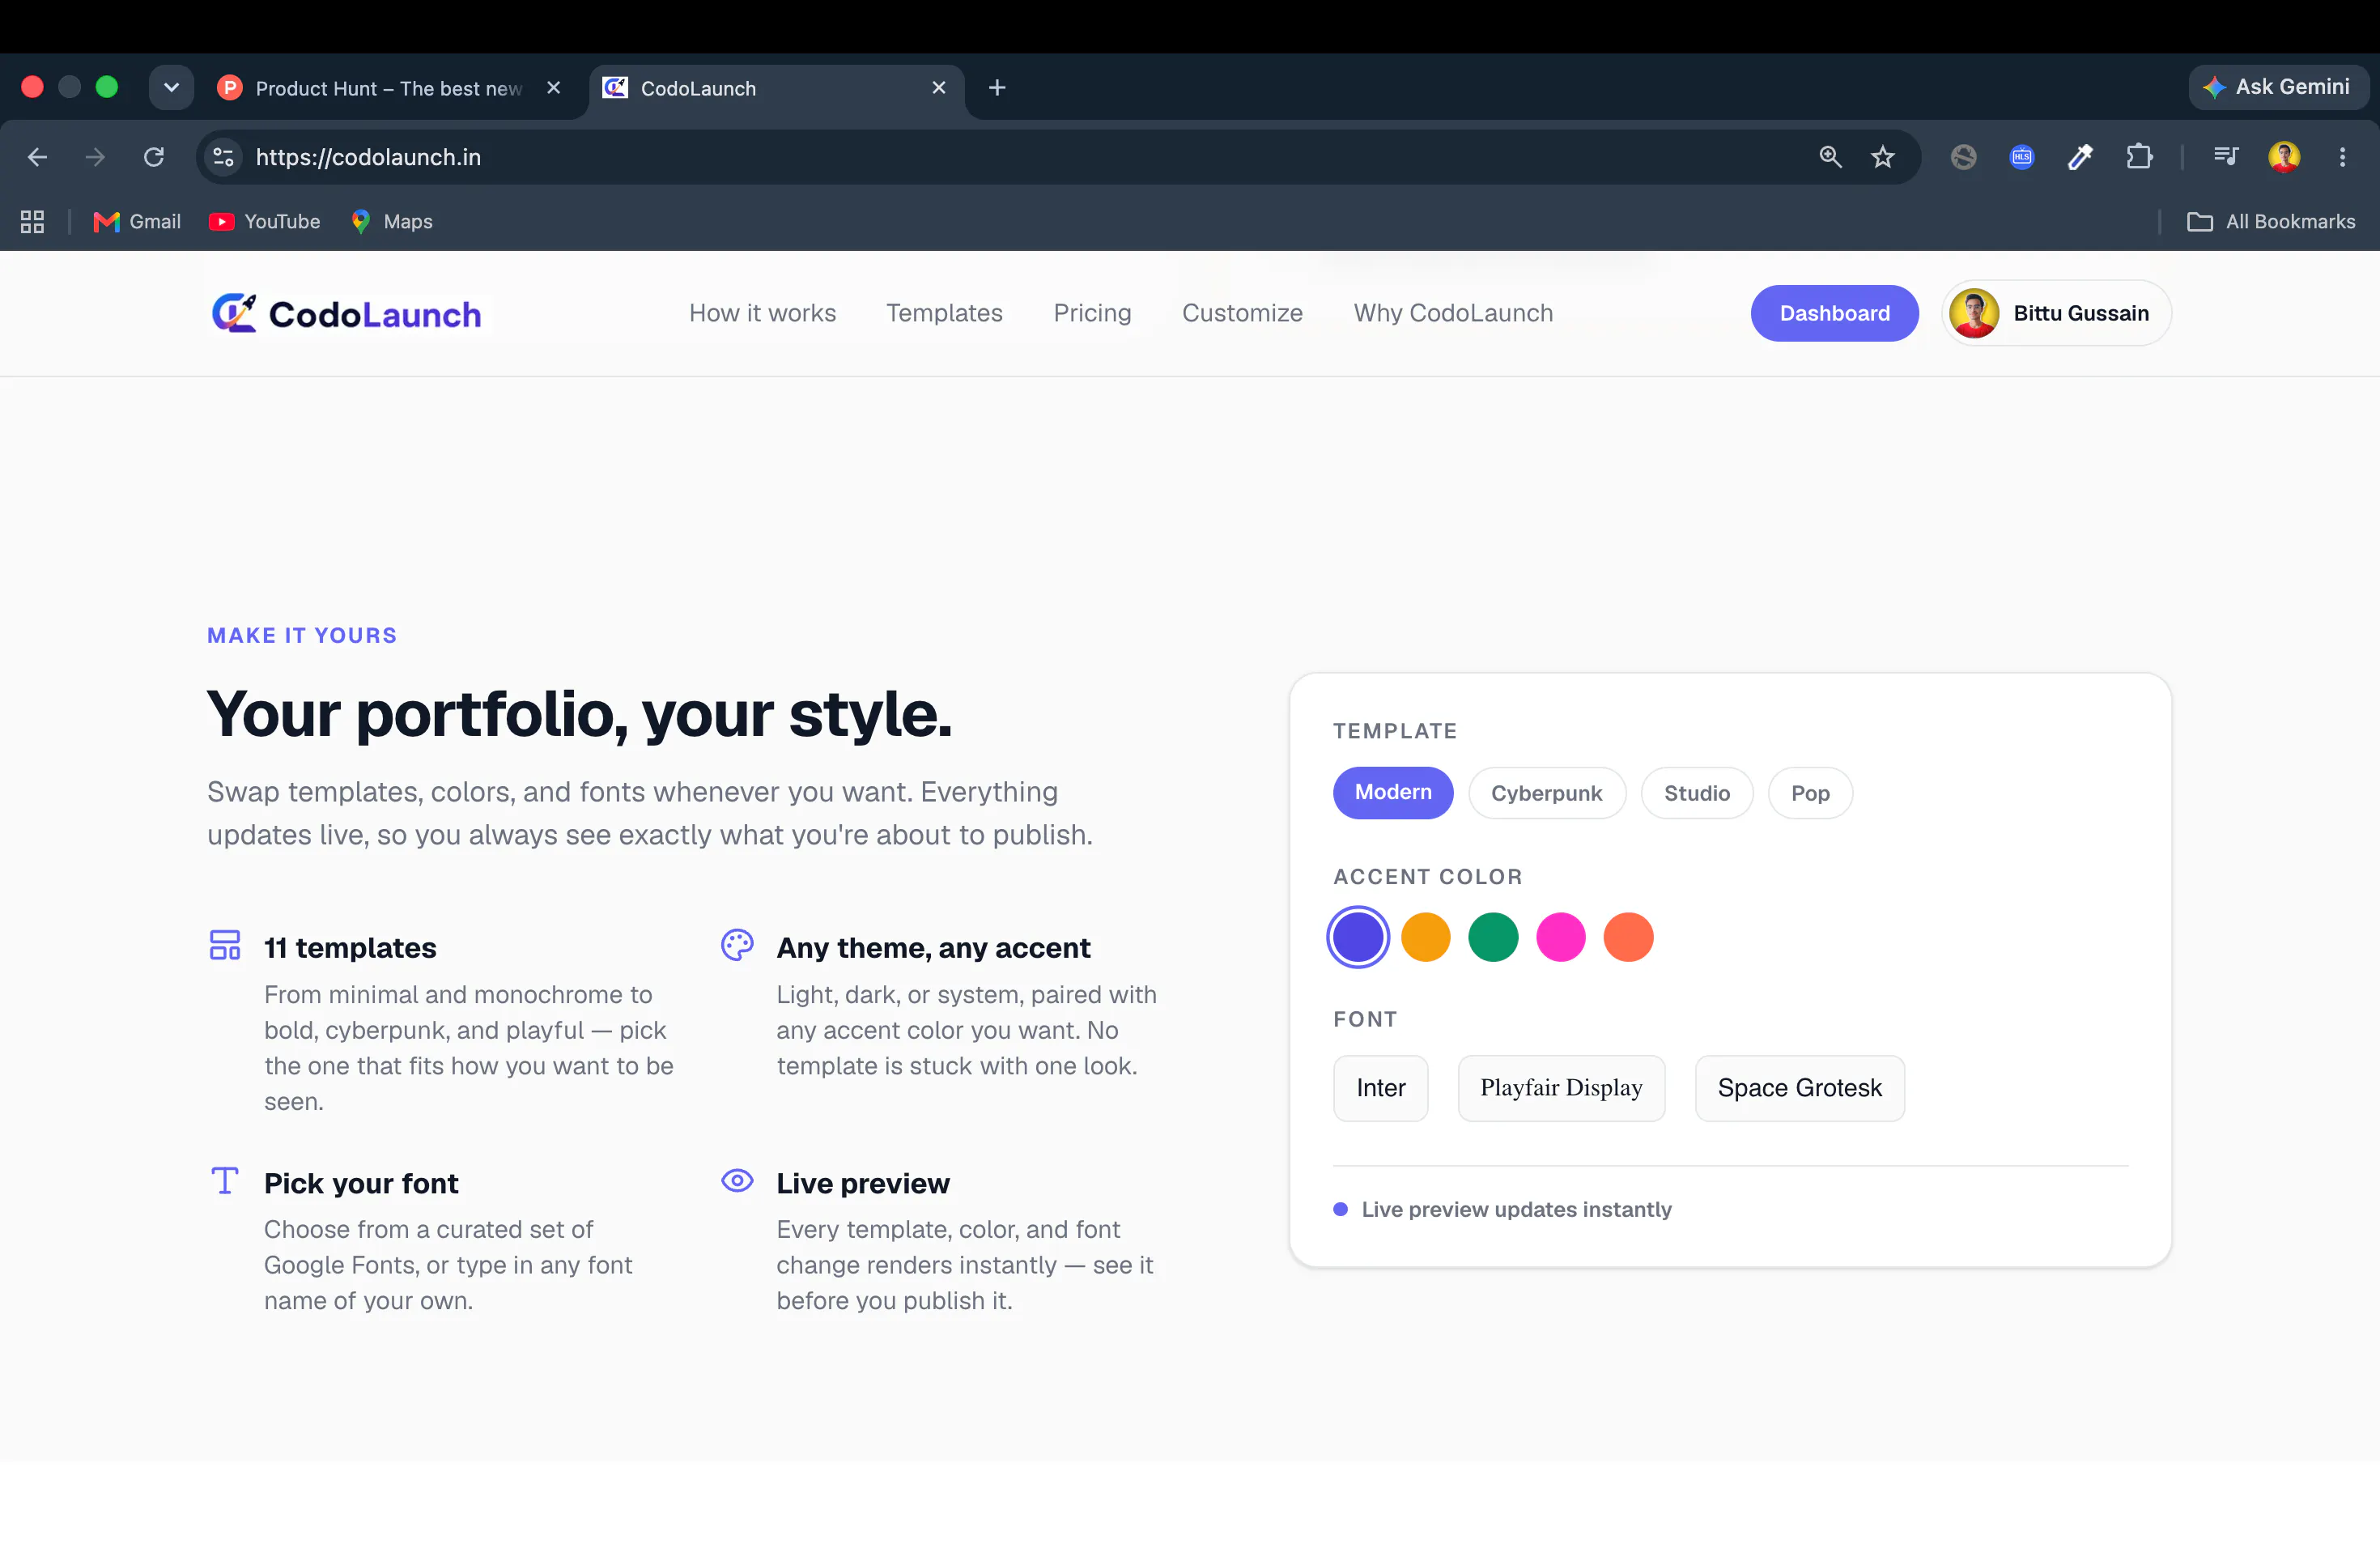The height and width of the screenshot is (1548, 2380).
Task: Open the Extensions puzzle icon
Action: coord(2139,157)
